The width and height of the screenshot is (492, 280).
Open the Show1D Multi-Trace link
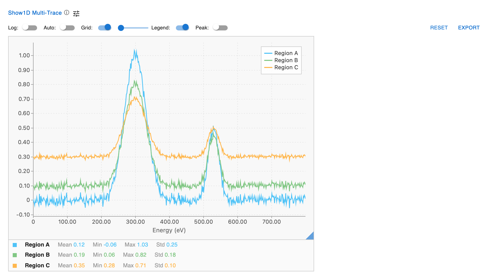coord(35,13)
